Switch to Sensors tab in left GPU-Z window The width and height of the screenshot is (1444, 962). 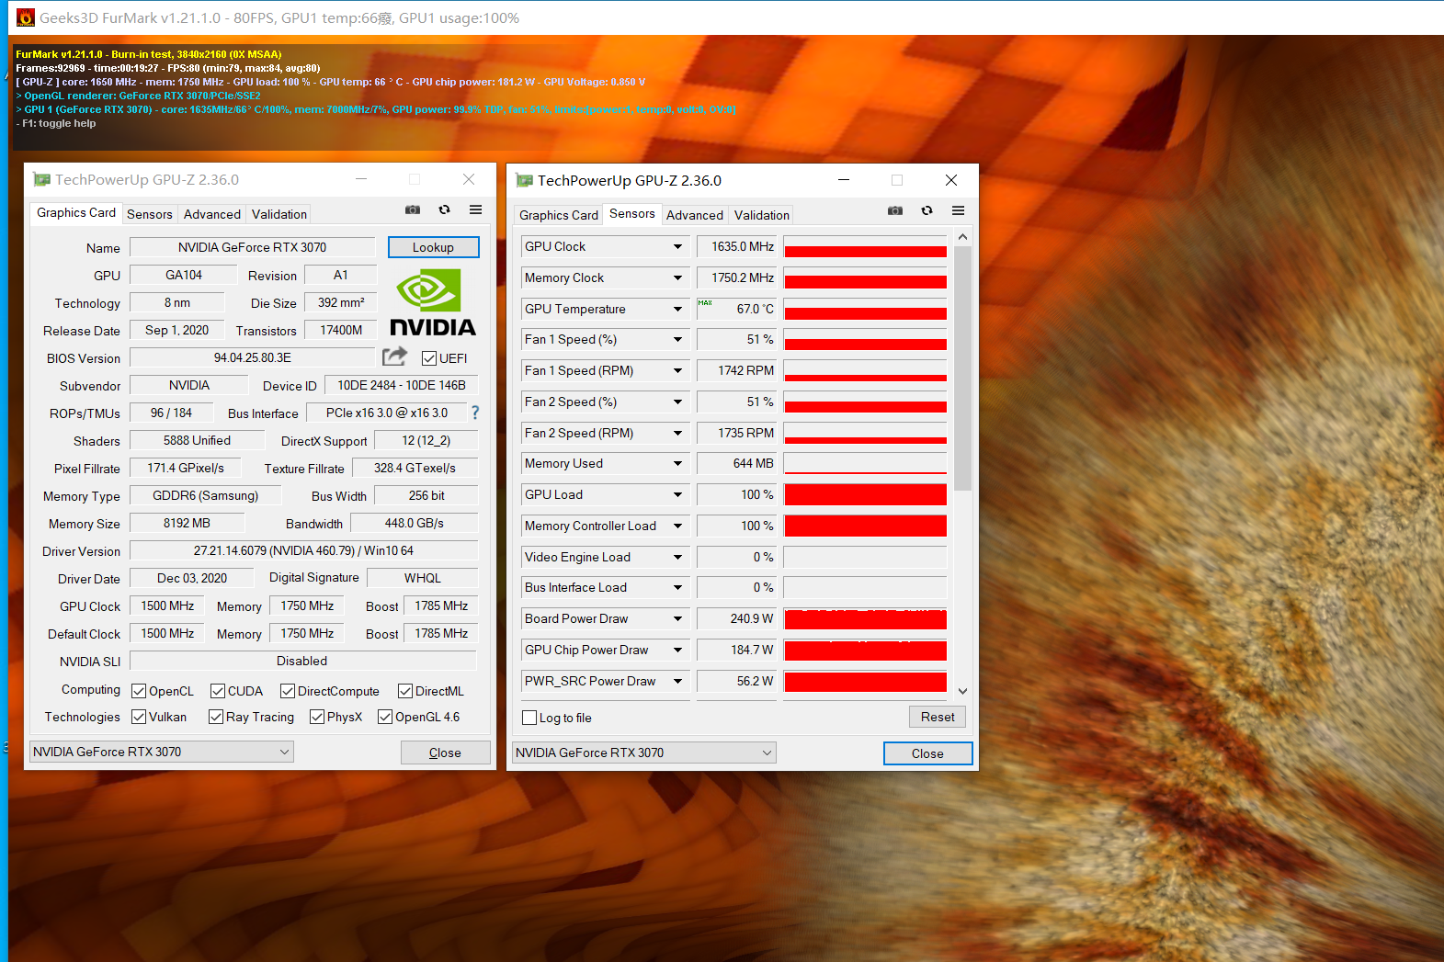click(150, 214)
